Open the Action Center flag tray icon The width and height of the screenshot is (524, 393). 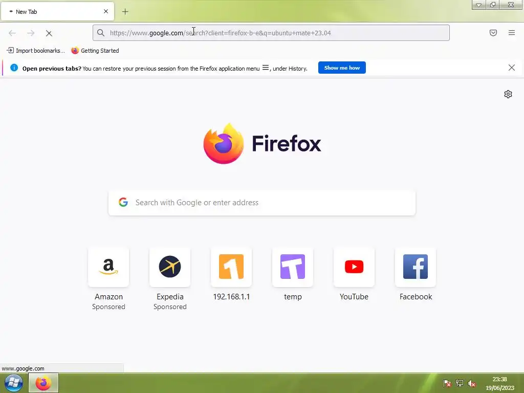[447, 383]
